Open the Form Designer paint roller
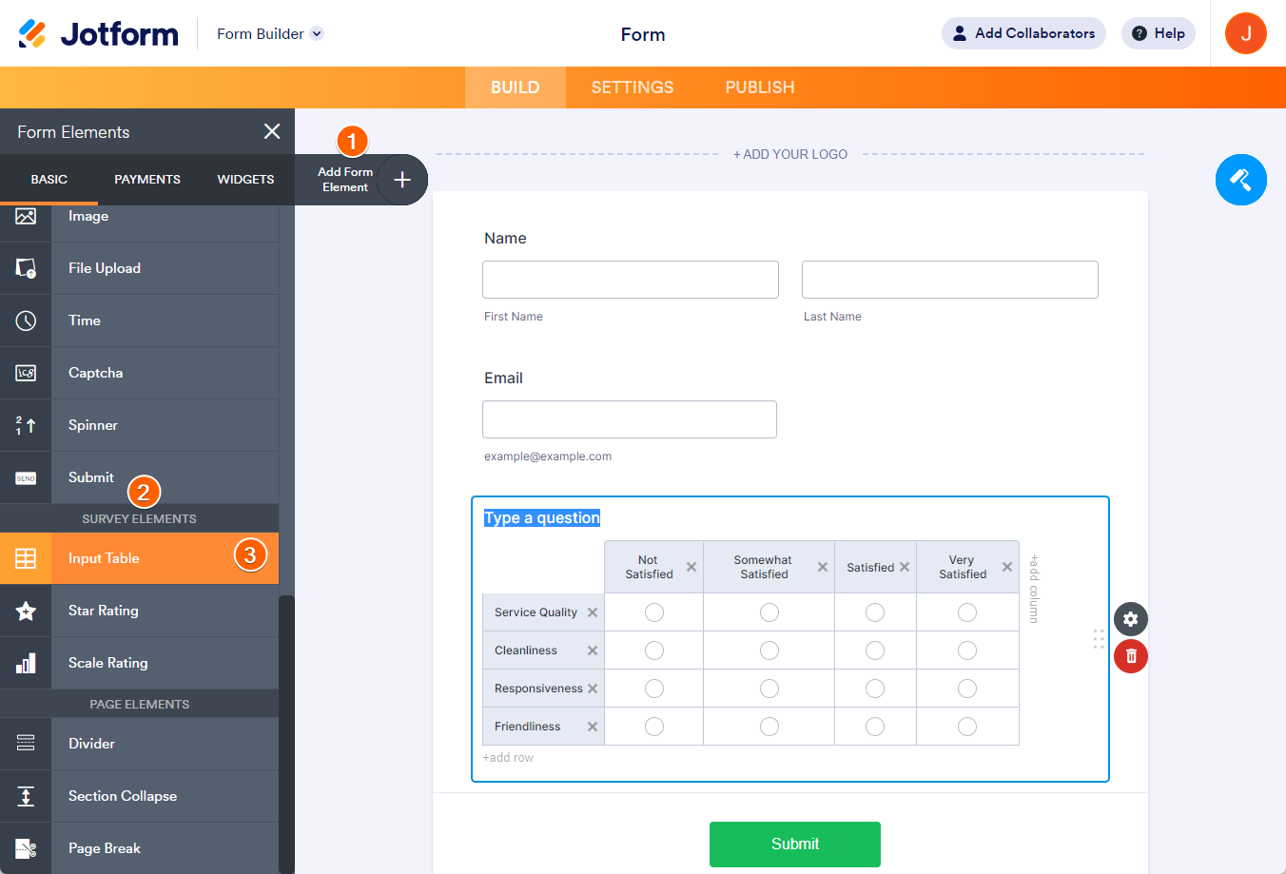1286x874 pixels. click(1240, 180)
